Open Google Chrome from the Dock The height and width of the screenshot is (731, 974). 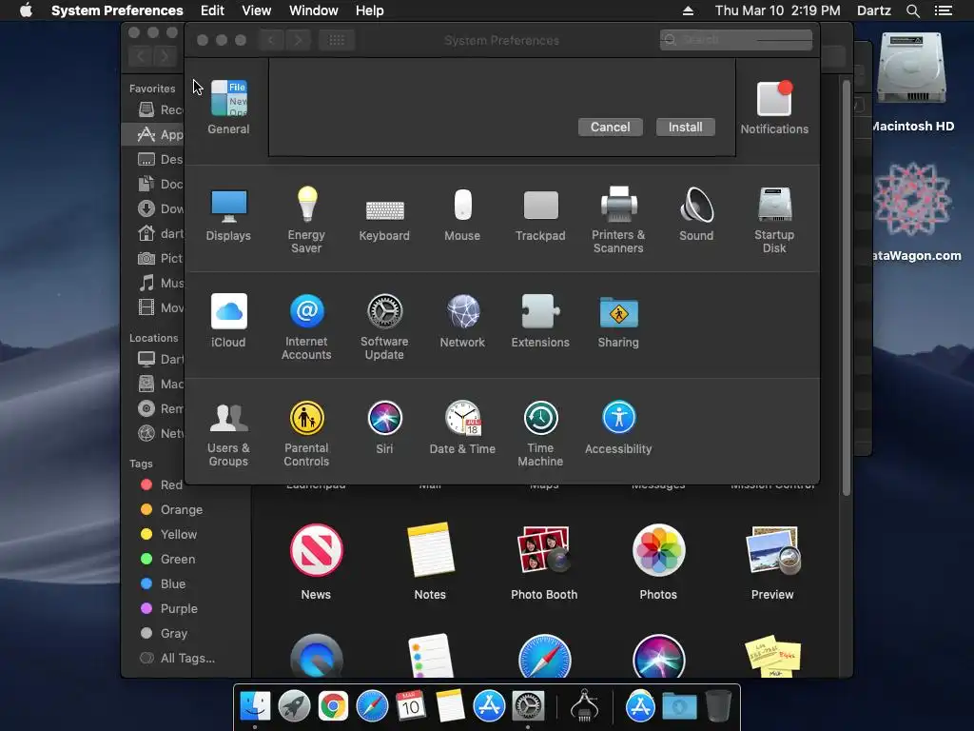coord(333,706)
